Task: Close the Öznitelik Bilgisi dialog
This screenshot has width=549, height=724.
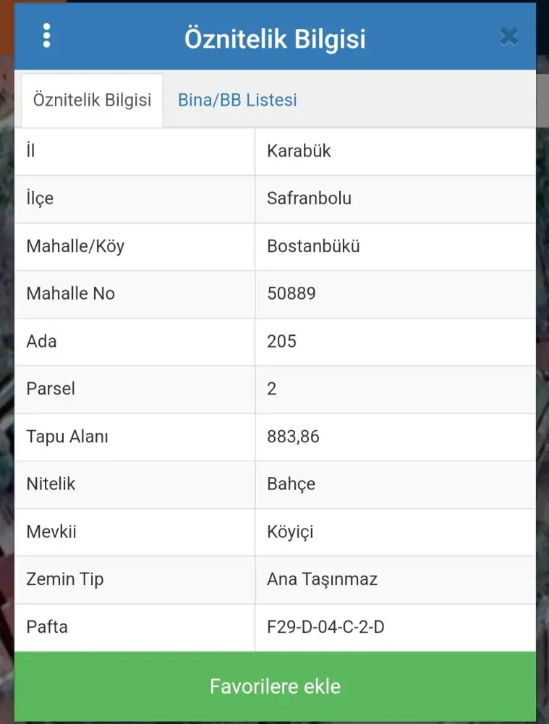Action: 509,36
